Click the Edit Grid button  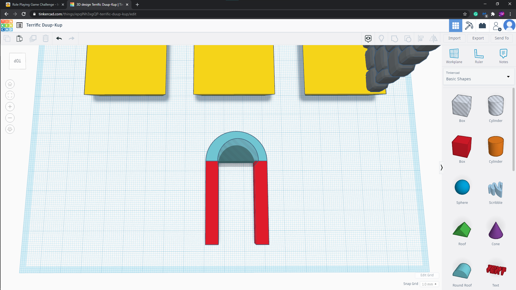pyautogui.click(x=427, y=275)
